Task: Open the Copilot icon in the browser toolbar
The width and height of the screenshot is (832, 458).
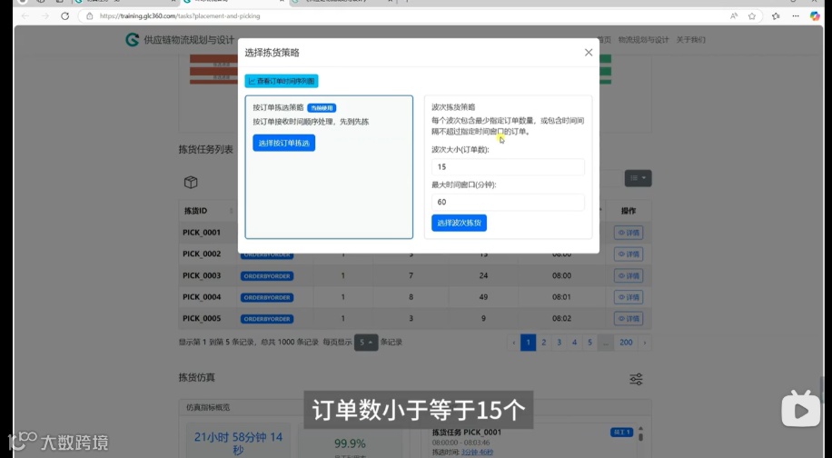Action: 815,16
